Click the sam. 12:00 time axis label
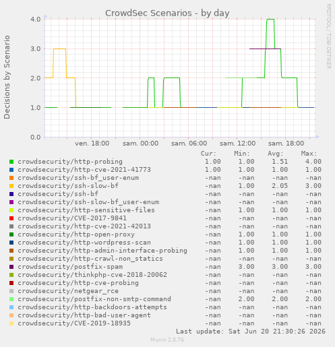 point(238,144)
